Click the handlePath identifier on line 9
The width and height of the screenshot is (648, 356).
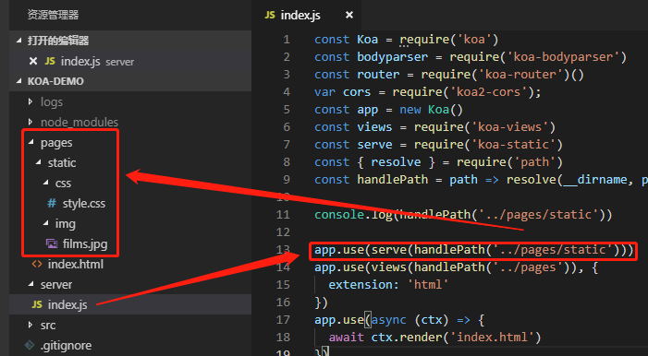[392, 180]
